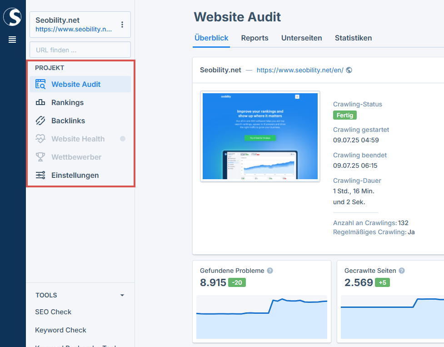Open Backlinks in the sidebar

pyautogui.click(x=80, y=121)
